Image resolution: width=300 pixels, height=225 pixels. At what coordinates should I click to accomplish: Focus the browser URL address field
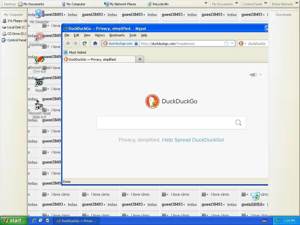pos(182,43)
